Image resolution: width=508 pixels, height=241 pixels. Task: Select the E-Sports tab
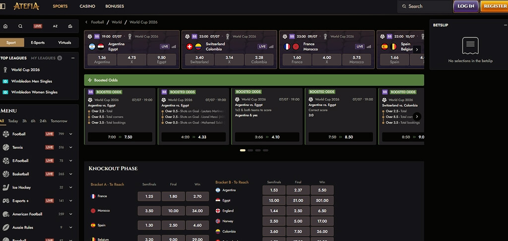coord(38,43)
